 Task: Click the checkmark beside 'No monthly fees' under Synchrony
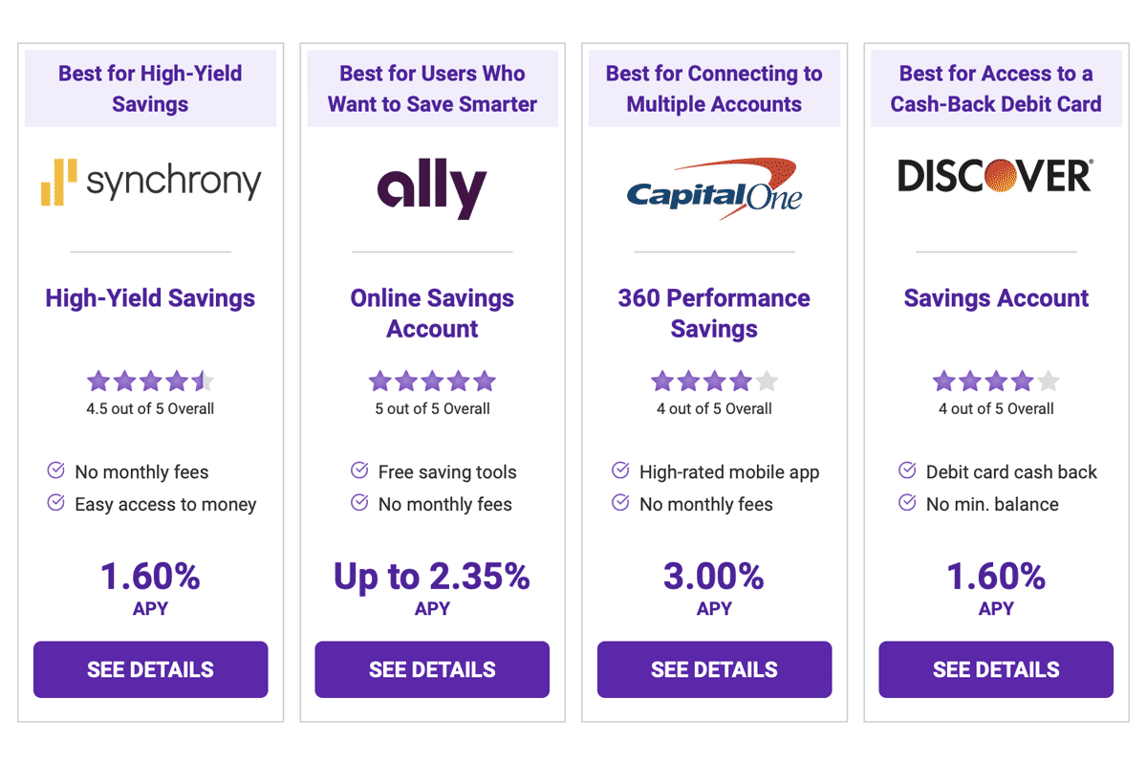click(54, 471)
